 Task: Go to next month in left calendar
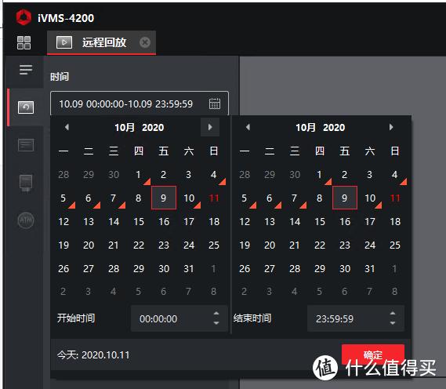click(x=210, y=127)
